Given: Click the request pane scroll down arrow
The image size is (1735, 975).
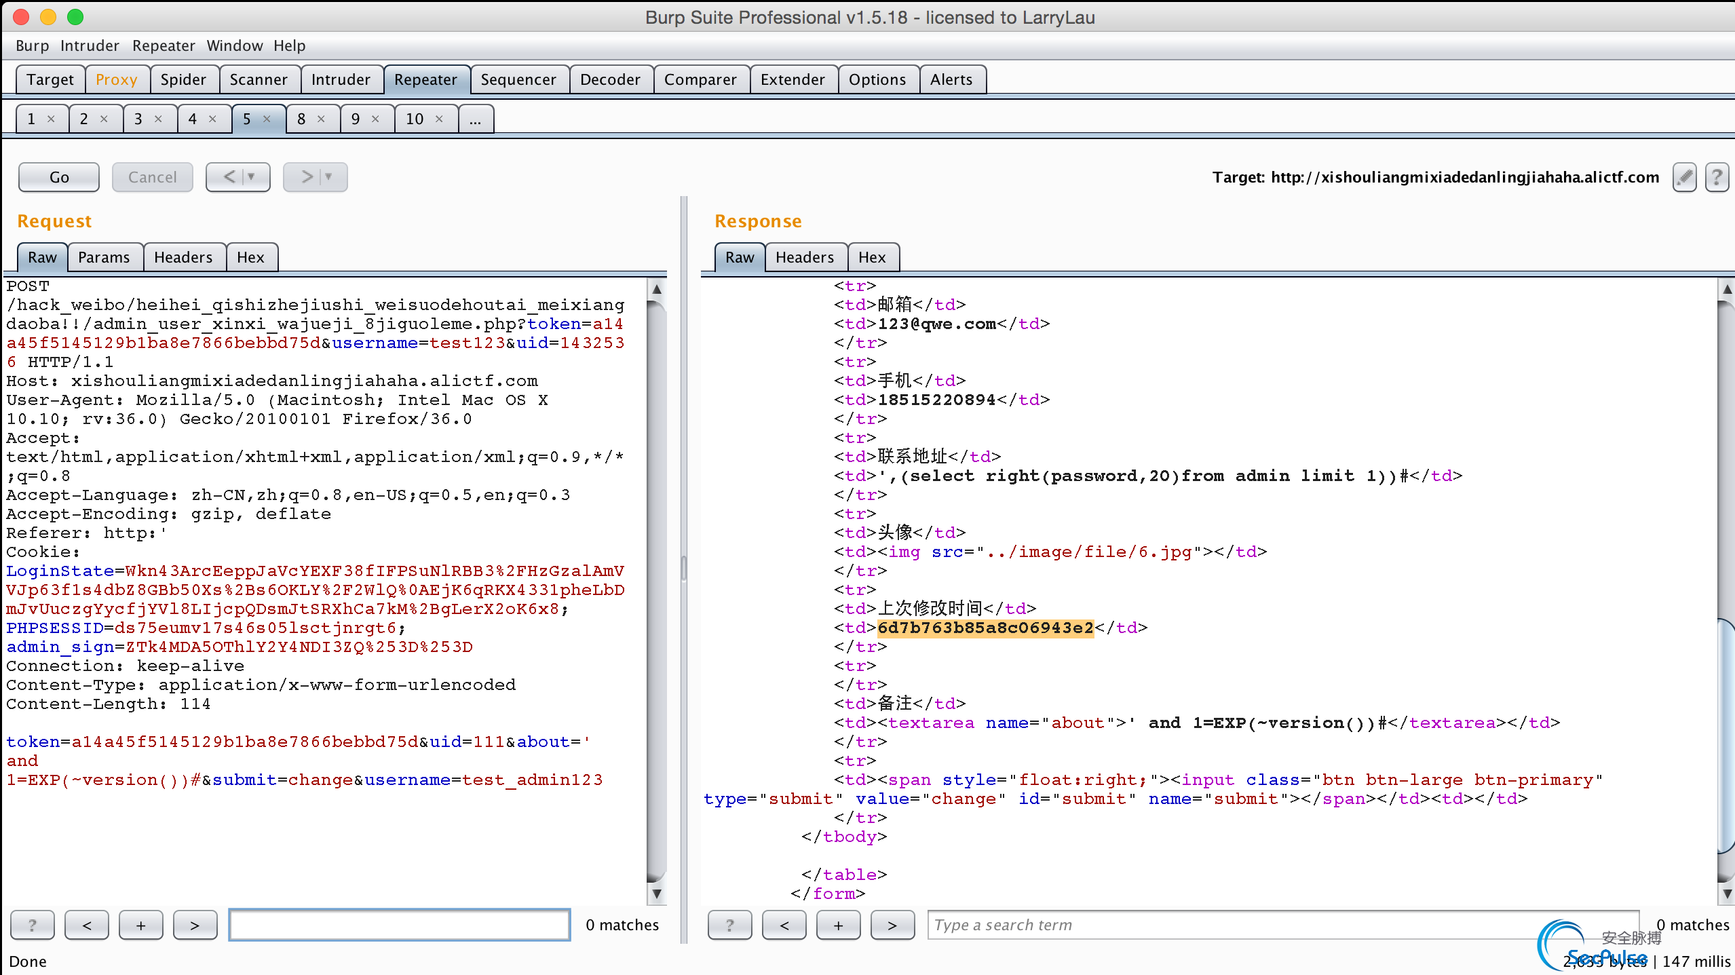Looking at the screenshot, I should [x=657, y=894].
